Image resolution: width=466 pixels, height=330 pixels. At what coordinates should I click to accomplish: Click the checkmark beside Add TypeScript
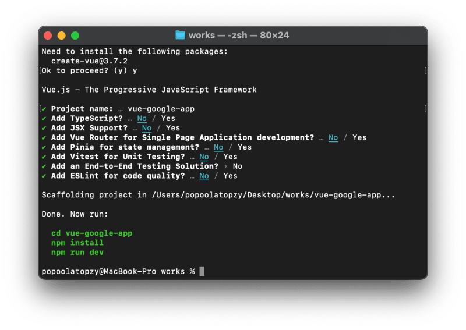click(x=44, y=119)
